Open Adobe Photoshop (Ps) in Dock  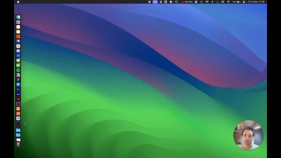pyautogui.click(x=18, y=90)
